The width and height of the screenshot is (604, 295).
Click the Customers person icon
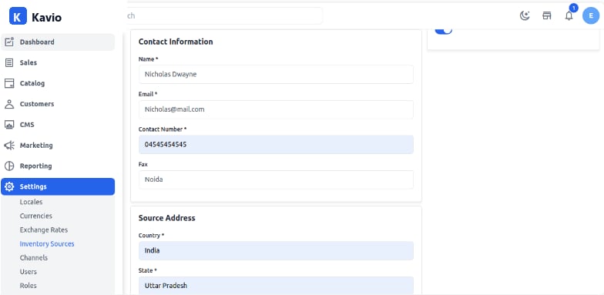[9, 104]
